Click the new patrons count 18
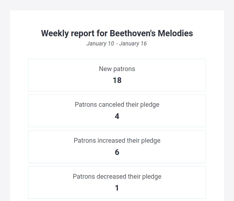 tap(117, 80)
